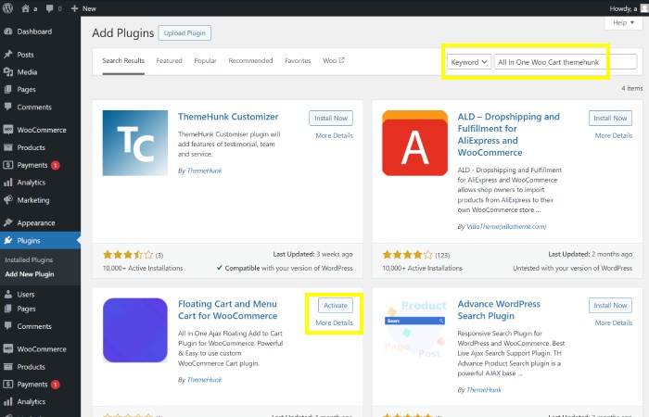
Task: Click the second Analytics icon near bottom
Action: pos(7,401)
